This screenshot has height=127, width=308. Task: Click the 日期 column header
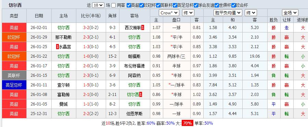[39, 16]
